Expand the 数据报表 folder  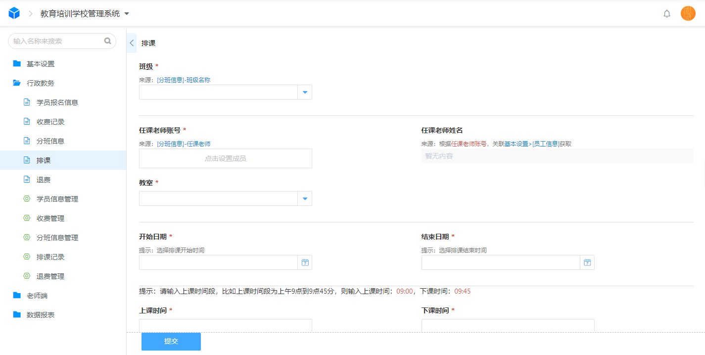click(41, 315)
